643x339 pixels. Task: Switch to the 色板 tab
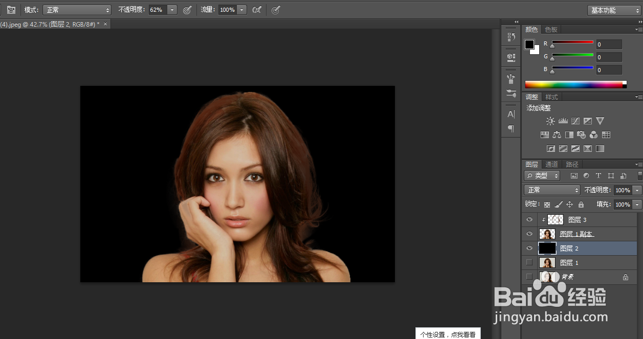coord(551,30)
